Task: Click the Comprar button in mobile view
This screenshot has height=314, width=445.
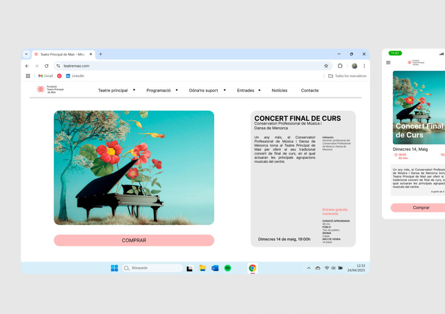Action: (418, 208)
